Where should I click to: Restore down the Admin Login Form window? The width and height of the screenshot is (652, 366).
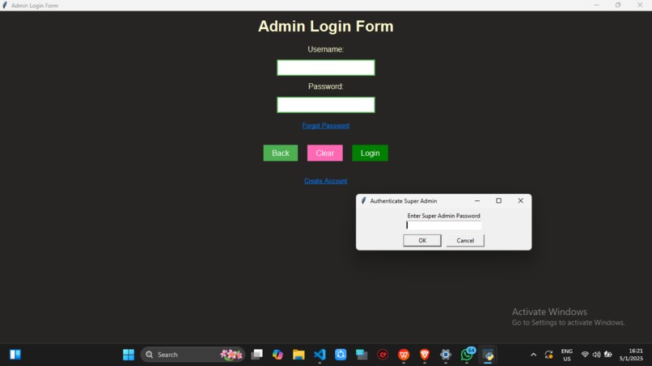pos(618,5)
